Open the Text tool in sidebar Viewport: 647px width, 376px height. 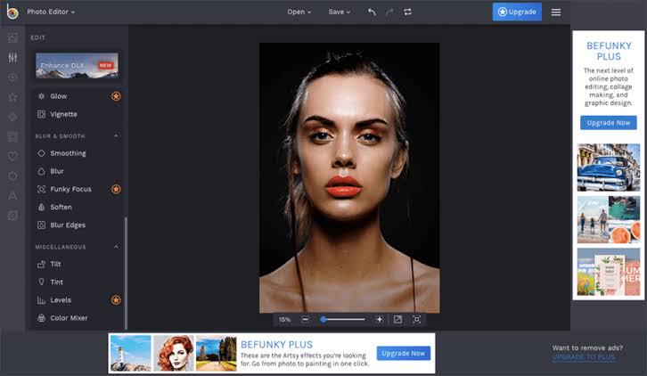pos(12,196)
